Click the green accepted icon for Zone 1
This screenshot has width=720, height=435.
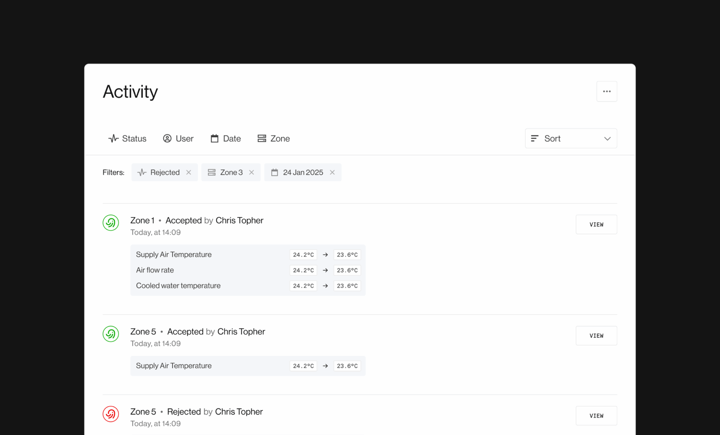click(111, 223)
